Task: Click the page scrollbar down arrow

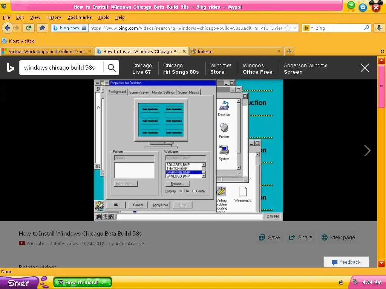Action: pos(381,263)
